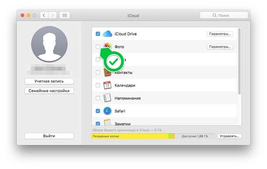The image size is (267, 169).
Task: Click the Safari label
Action: click(120, 111)
